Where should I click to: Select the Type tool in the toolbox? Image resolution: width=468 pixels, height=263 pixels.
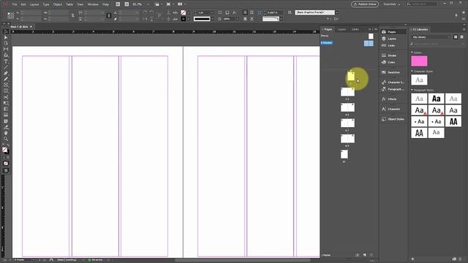6,61
